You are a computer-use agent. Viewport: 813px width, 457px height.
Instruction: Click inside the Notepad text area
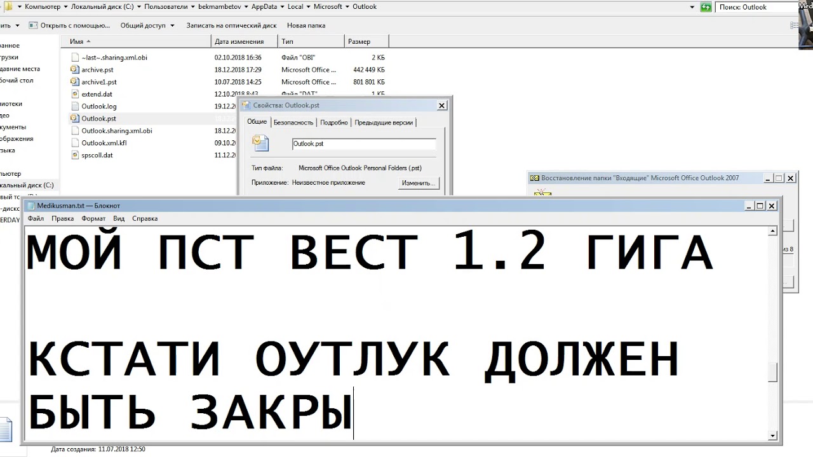(x=396, y=333)
